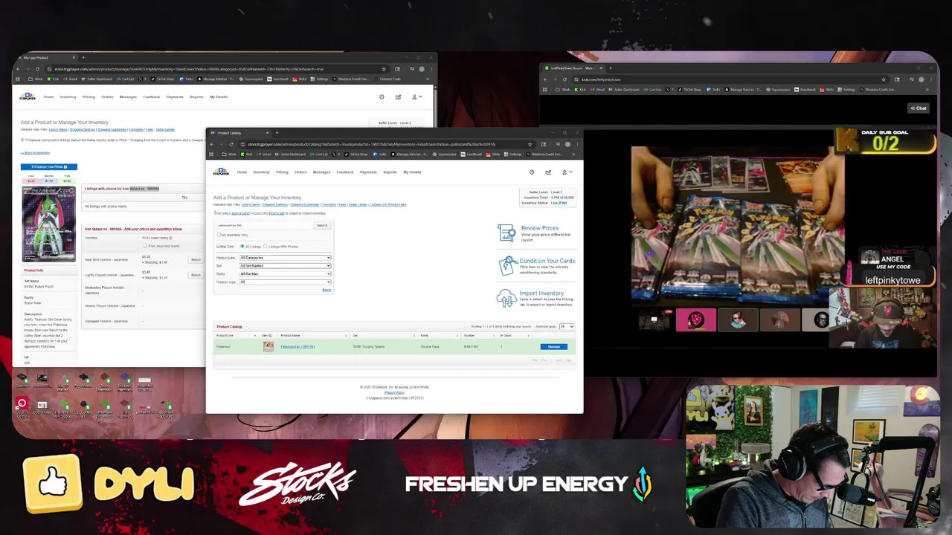Click Review Prices report icon
Image resolution: width=952 pixels, height=535 pixels.
506,233
